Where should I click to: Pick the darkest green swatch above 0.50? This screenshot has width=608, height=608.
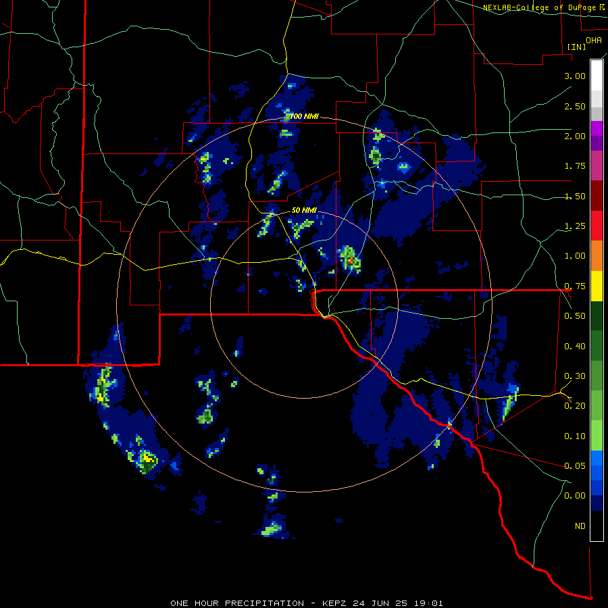coord(597,315)
